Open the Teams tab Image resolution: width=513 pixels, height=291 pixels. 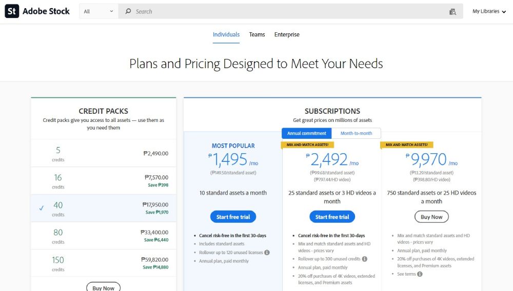pyautogui.click(x=257, y=35)
